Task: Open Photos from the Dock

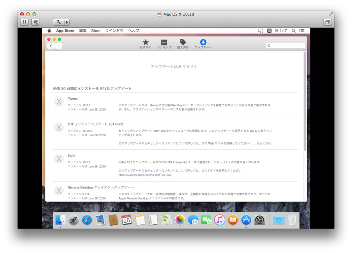Action: click(180, 220)
